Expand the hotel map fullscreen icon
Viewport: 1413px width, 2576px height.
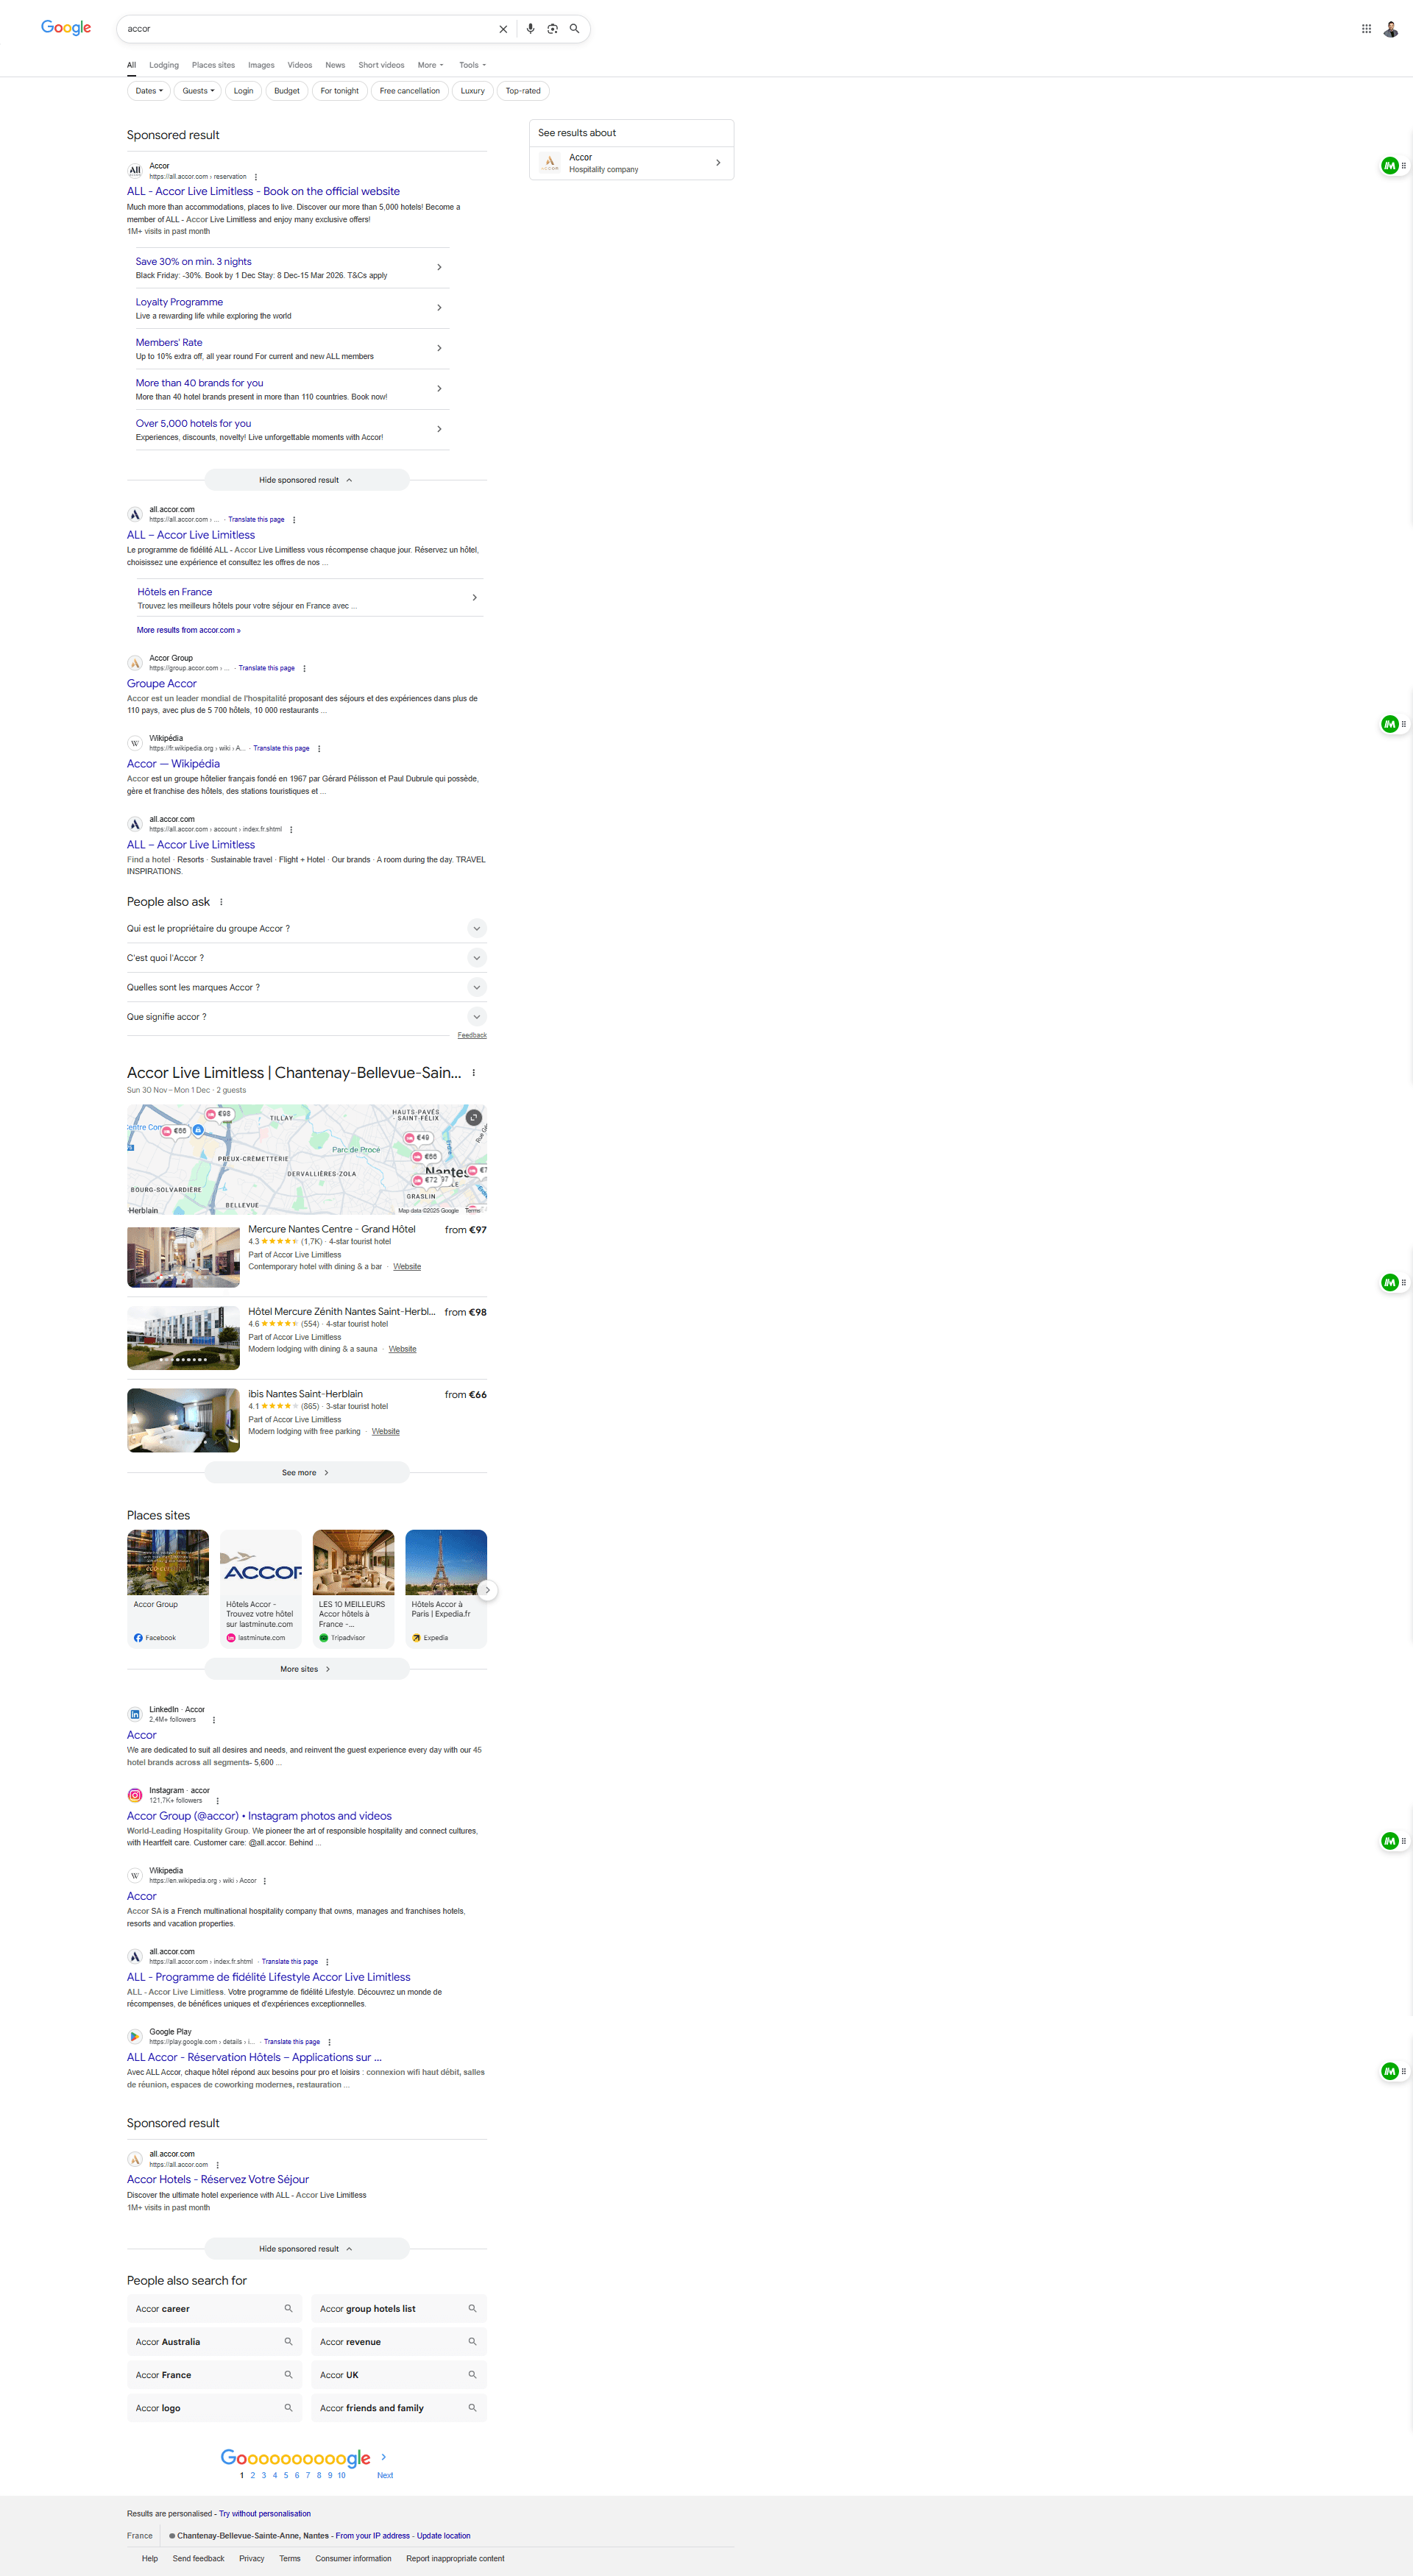coord(474,1117)
